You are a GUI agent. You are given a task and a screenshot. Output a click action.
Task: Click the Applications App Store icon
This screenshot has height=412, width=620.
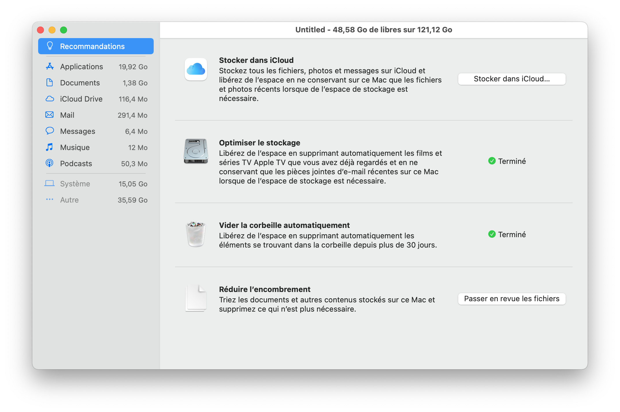(x=50, y=66)
